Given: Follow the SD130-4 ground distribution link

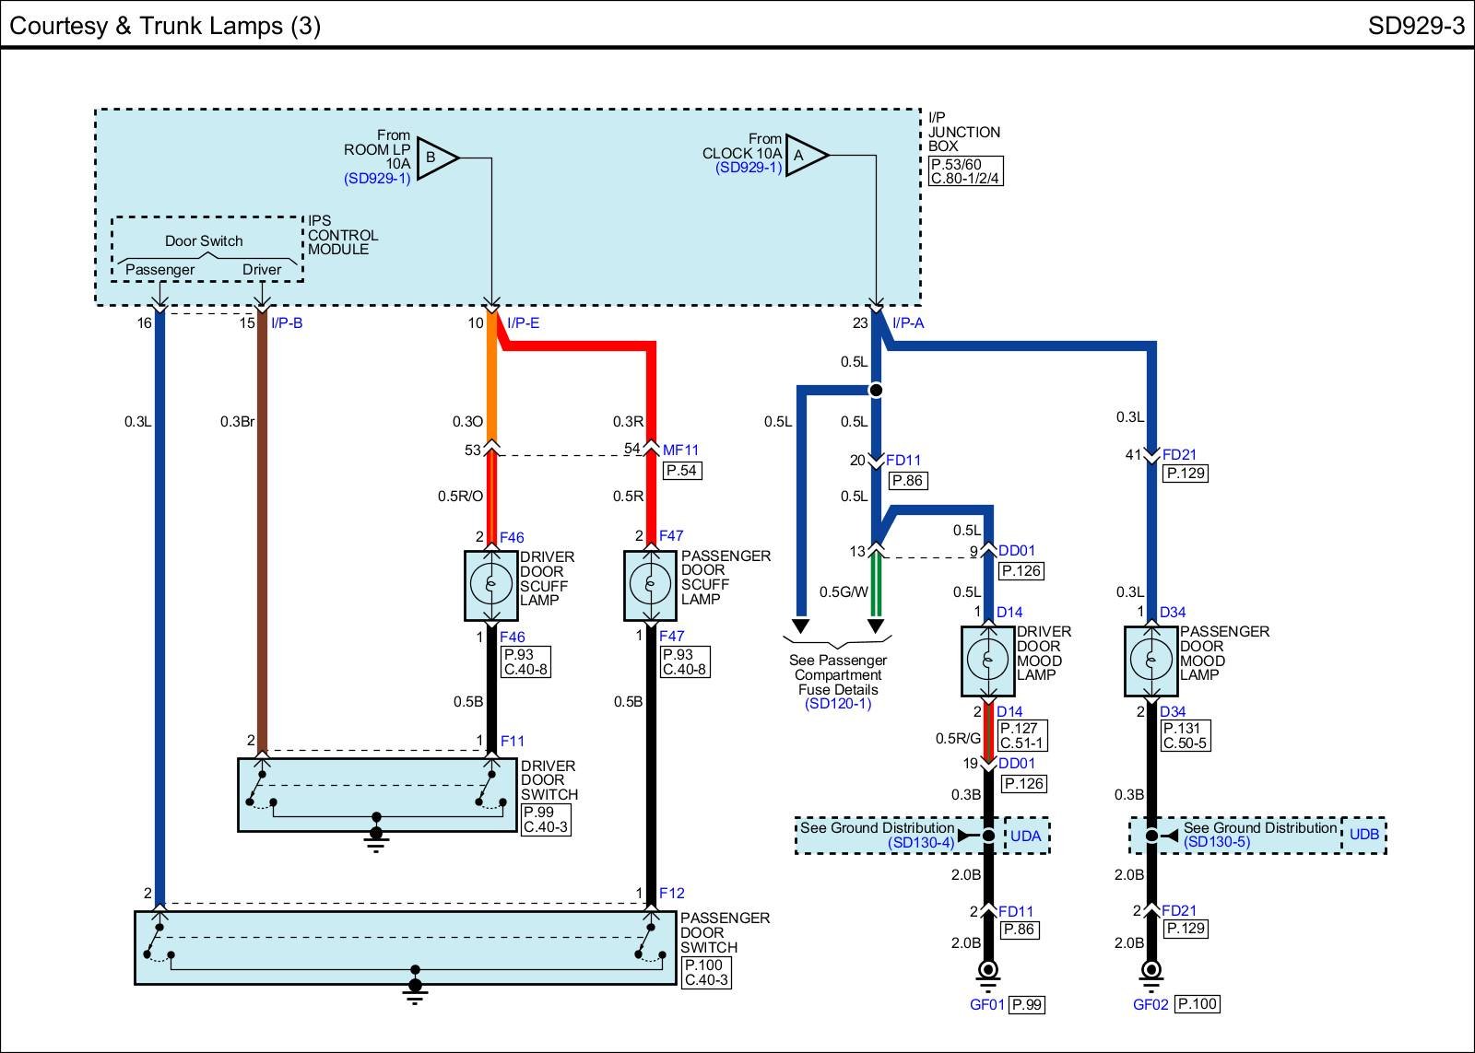Looking at the screenshot, I should point(921,842).
